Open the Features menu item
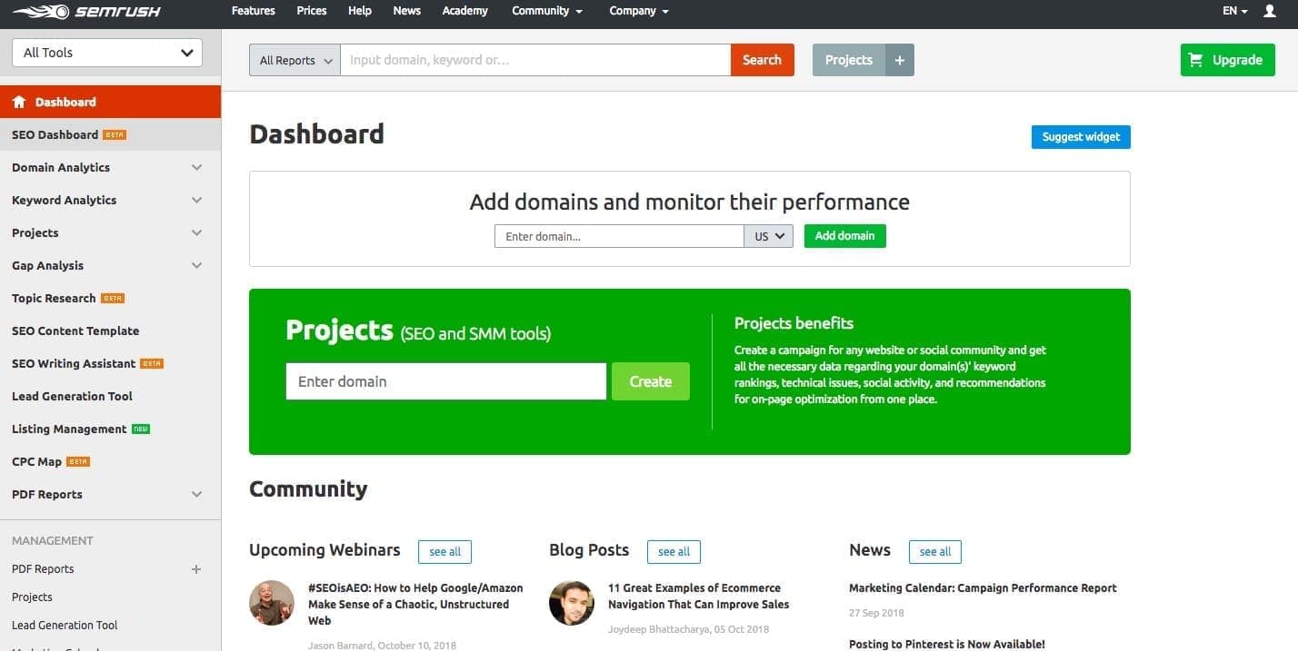The width and height of the screenshot is (1298, 651). tap(254, 11)
